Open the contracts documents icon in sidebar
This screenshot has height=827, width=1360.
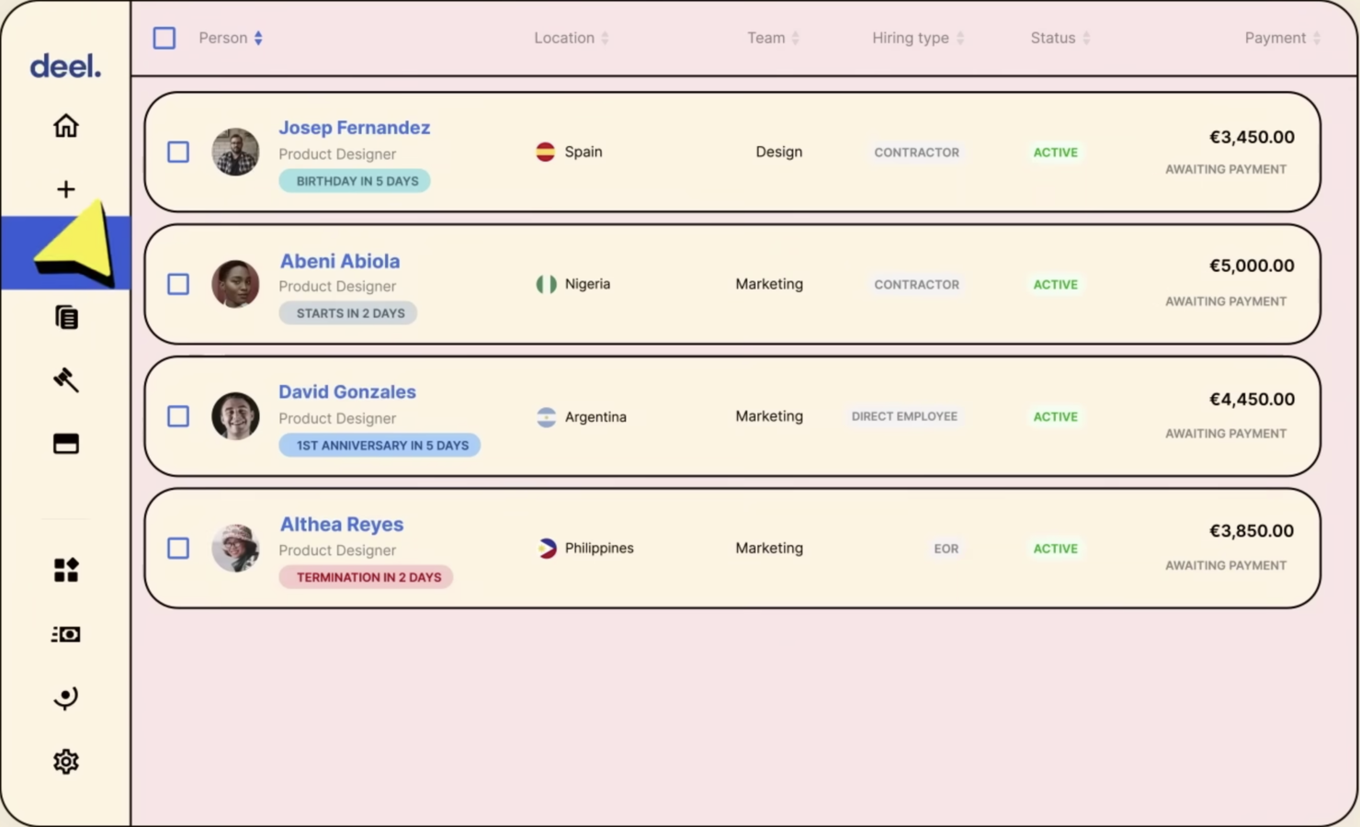point(65,317)
